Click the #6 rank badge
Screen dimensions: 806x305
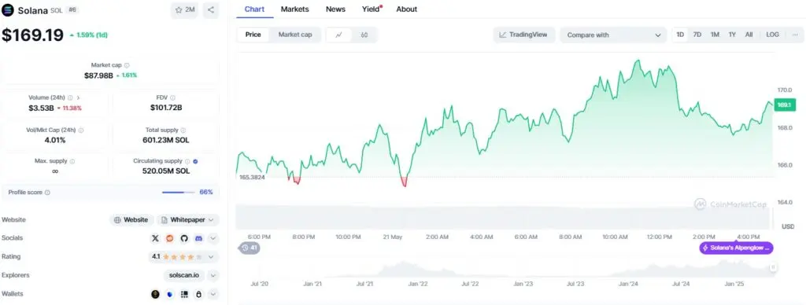click(x=72, y=9)
